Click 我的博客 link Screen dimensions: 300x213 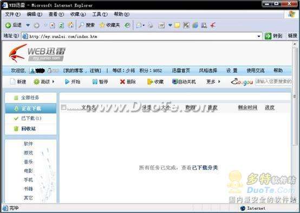click(74, 70)
